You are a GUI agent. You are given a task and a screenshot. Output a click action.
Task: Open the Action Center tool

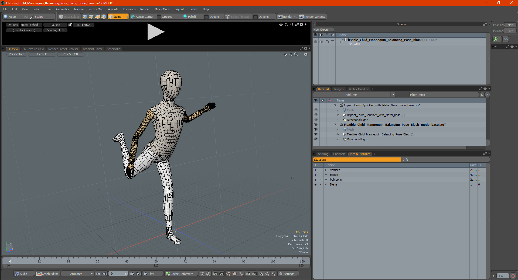coord(142,17)
